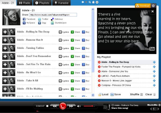The width and height of the screenshot is (161, 113).
Task: Play LMFAO - Party Rock Anthem from playlist
Action: pos(115,76)
